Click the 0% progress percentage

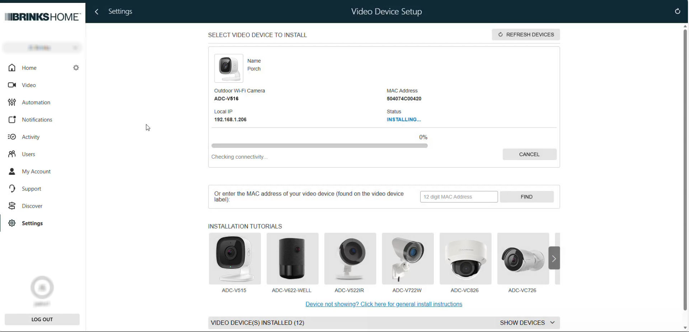tap(423, 137)
